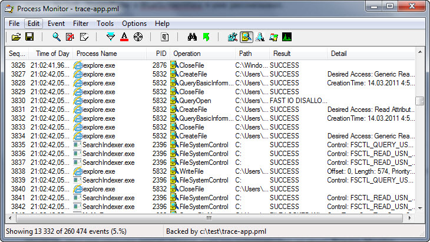This screenshot has width=430, height=242.
Task: Click the horizontal scrollbar right arrow
Action: point(410,218)
